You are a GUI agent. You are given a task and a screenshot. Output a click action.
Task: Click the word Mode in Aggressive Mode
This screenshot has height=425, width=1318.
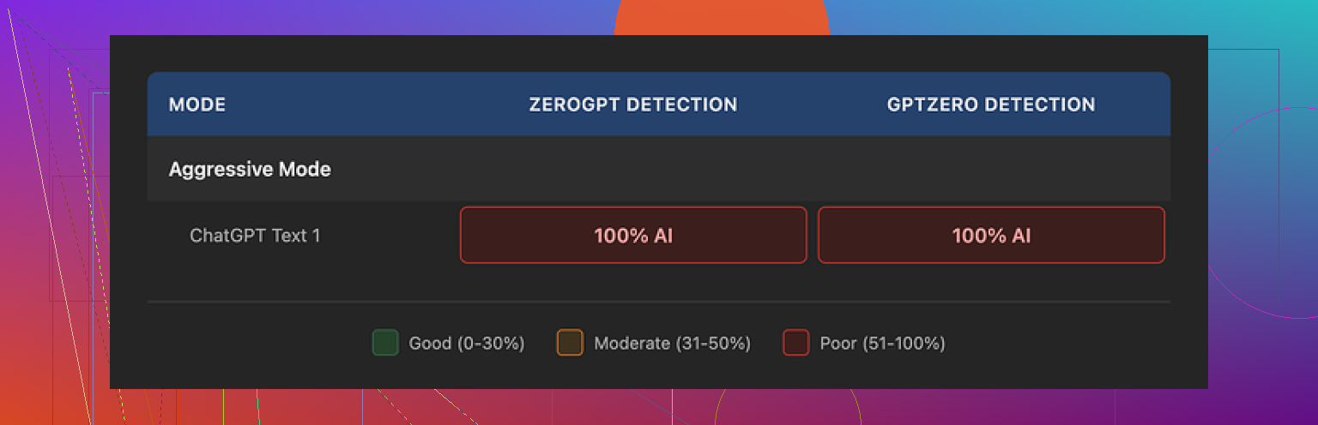[305, 169]
